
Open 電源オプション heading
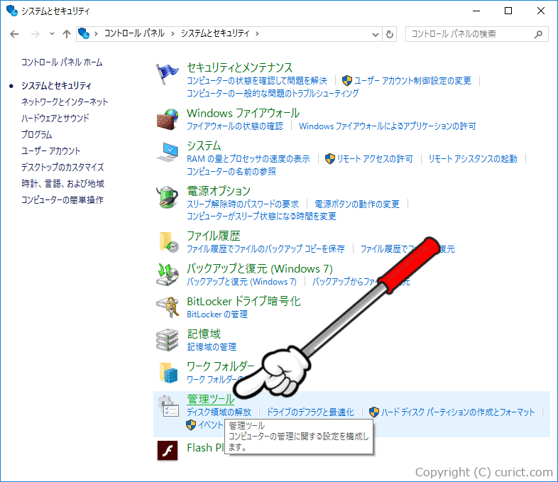(219, 191)
